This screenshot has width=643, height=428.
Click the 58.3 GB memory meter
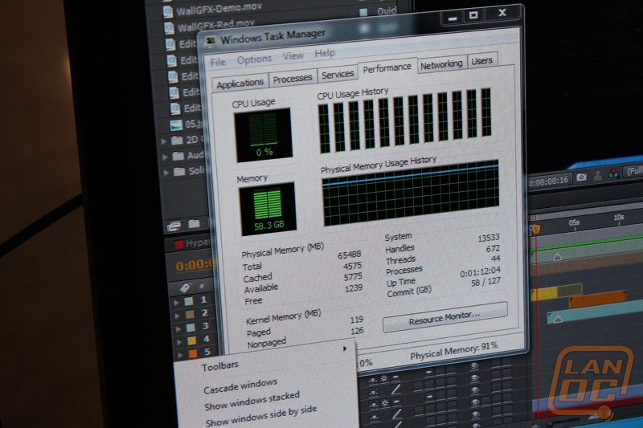(x=268, y=209)
